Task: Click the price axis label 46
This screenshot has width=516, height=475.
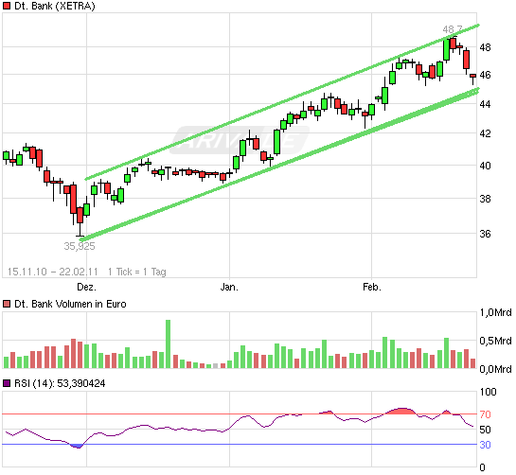Action: click(x=485, y=75)
